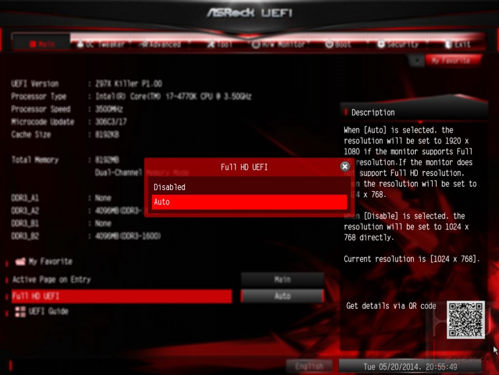This screenshot has height=375, width=499.
Task: Click the Total Memory label
Action: point(35,160)
